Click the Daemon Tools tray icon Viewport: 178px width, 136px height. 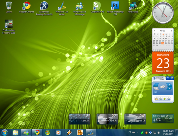(150, 132)
